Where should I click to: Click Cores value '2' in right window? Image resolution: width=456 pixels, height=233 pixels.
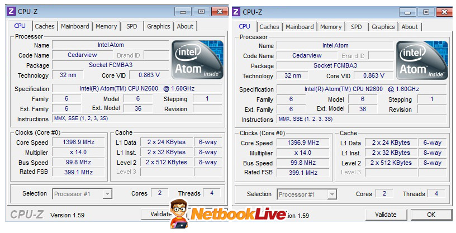(x=384, y=193)
